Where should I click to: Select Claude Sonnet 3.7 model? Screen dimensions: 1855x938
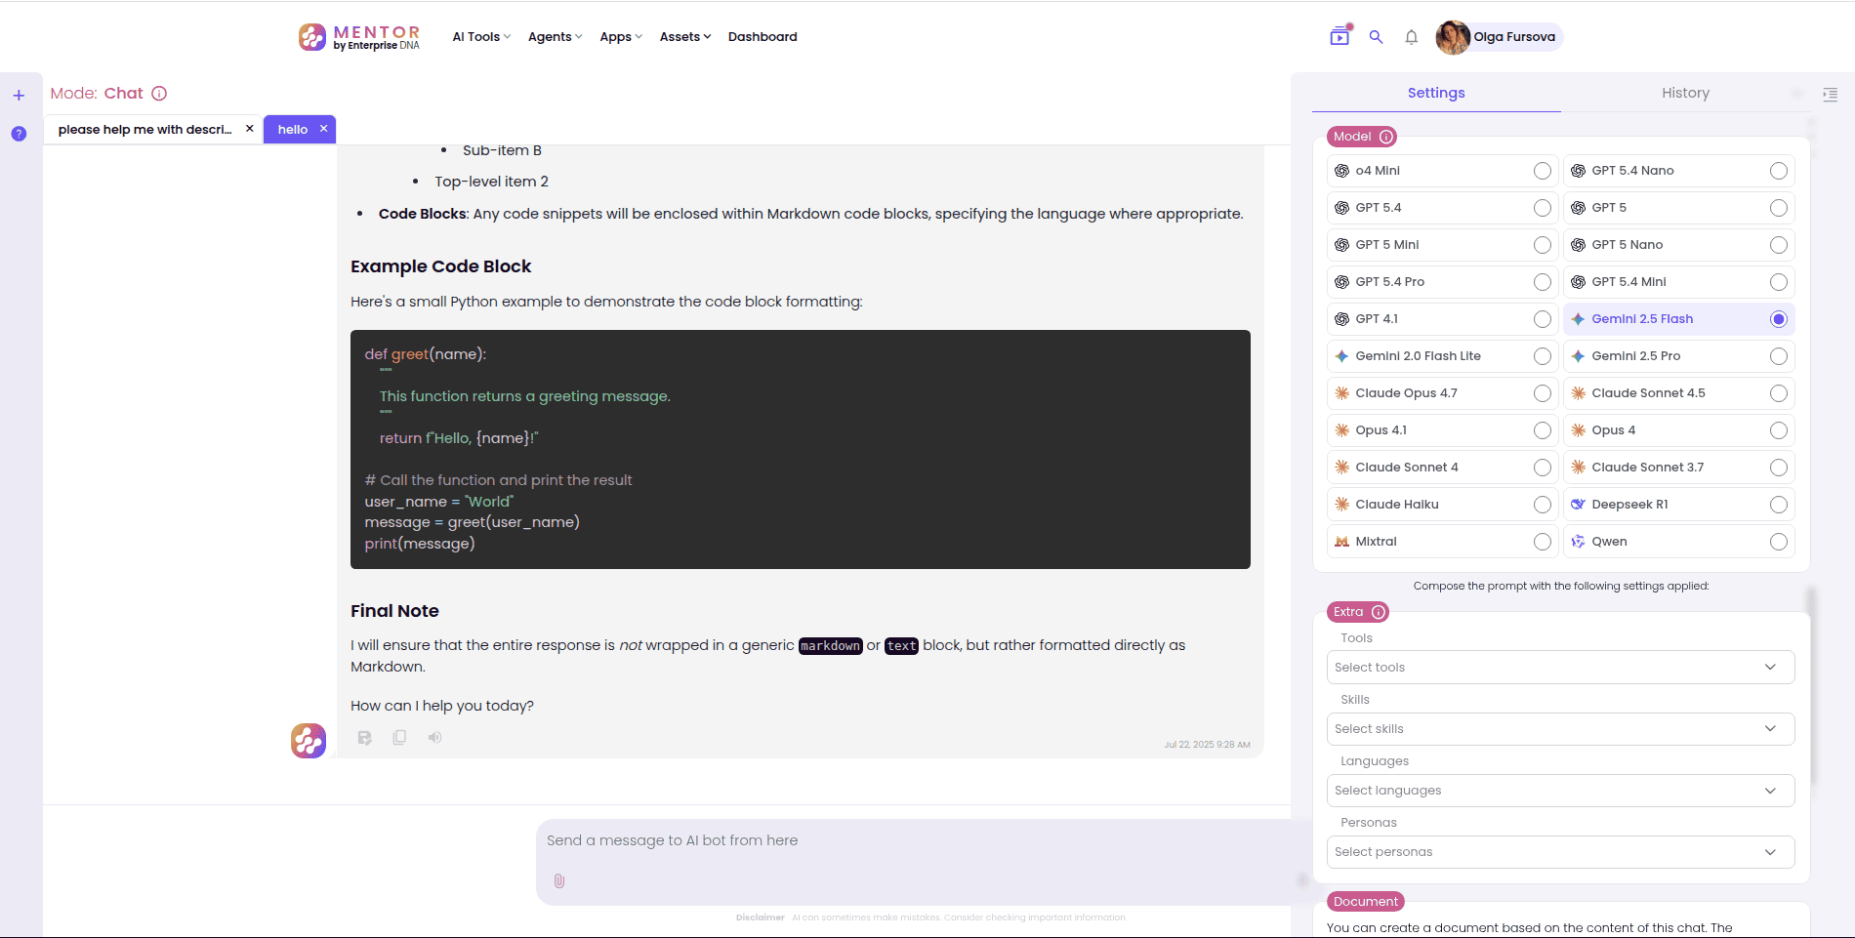1679,468
